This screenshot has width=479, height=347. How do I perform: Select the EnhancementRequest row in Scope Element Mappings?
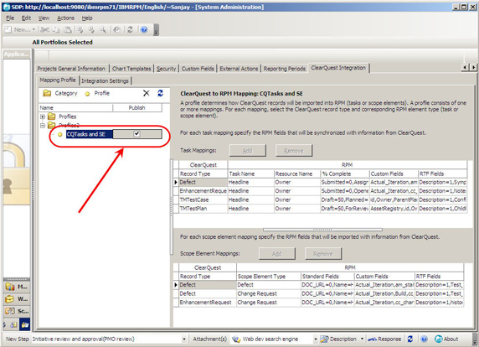pos(318,303)
